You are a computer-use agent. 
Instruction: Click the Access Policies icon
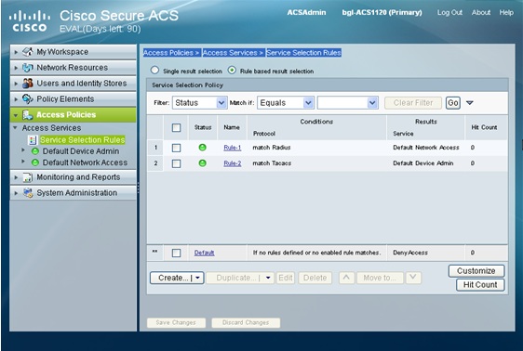(x=27, y=115)
